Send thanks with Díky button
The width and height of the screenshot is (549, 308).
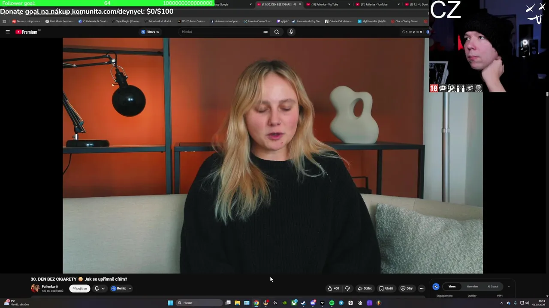(407, 288)
